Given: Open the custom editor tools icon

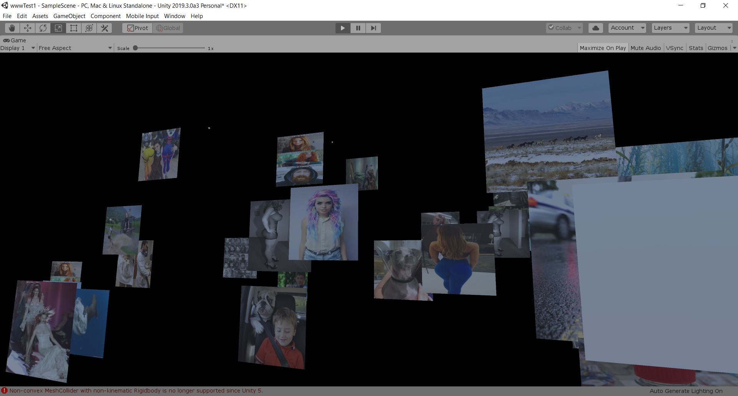Looking at the screenshot, I should [105, 28].
